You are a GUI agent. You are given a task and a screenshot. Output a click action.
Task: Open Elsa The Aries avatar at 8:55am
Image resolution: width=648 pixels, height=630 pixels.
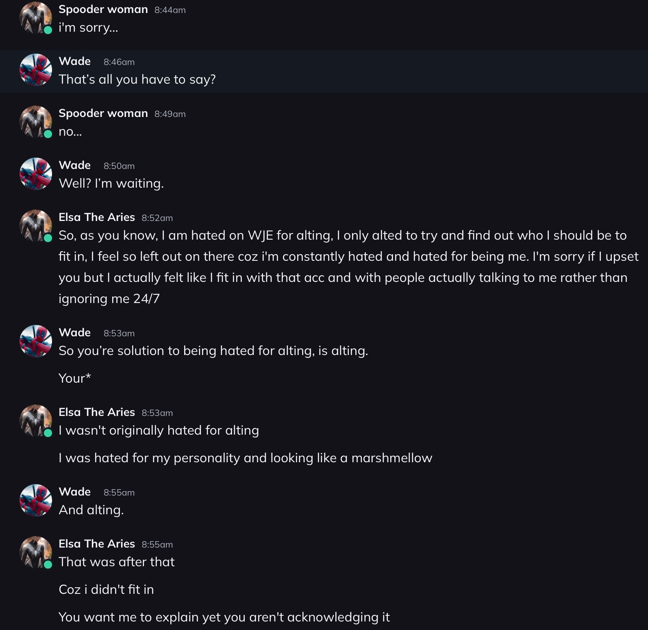tap(36, 552)
